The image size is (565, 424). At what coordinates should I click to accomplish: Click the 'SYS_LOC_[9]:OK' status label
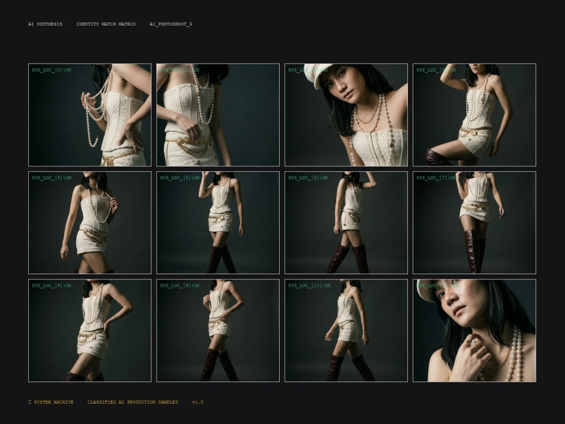[180, 285]
